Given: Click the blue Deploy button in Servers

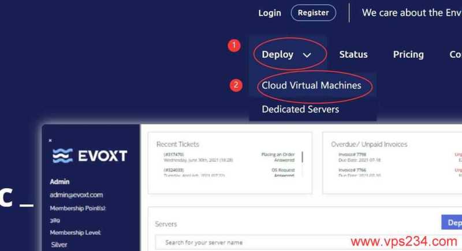Looking at the screenshot, I should [x=451, y=223].
